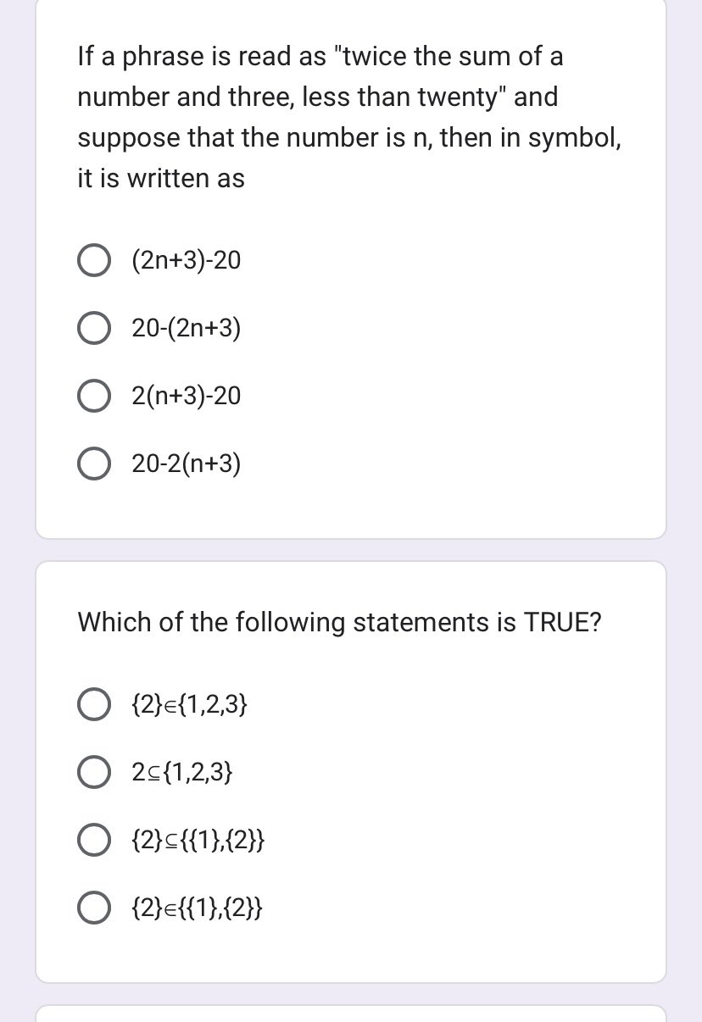Select the statement 2⊆{1,2,3}

click(94, 772)
